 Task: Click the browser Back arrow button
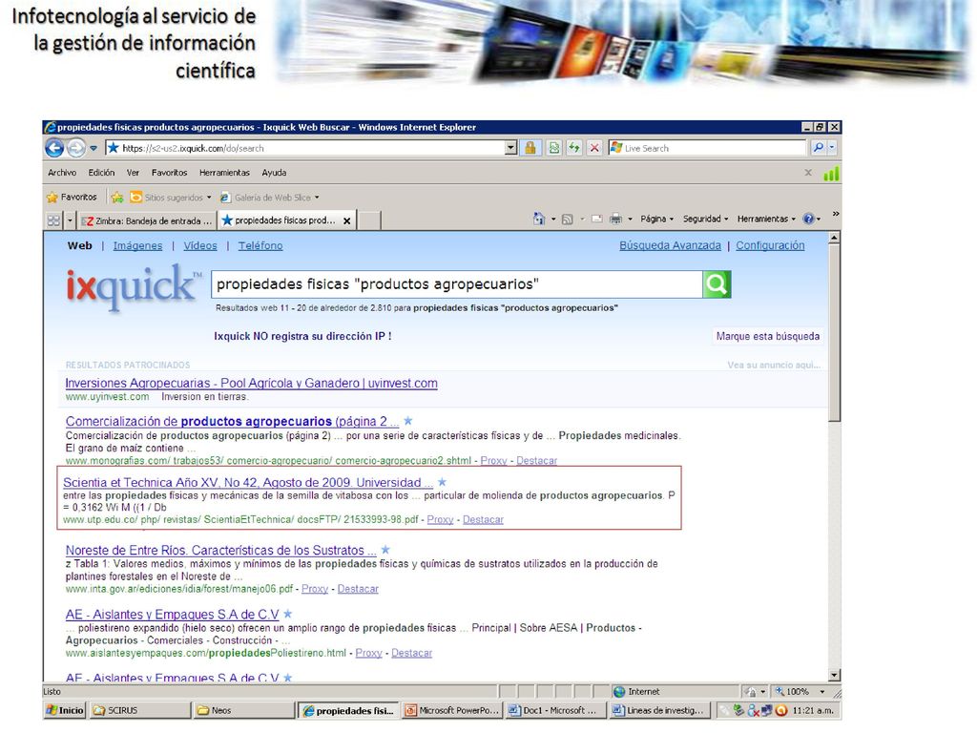point(54,148)
